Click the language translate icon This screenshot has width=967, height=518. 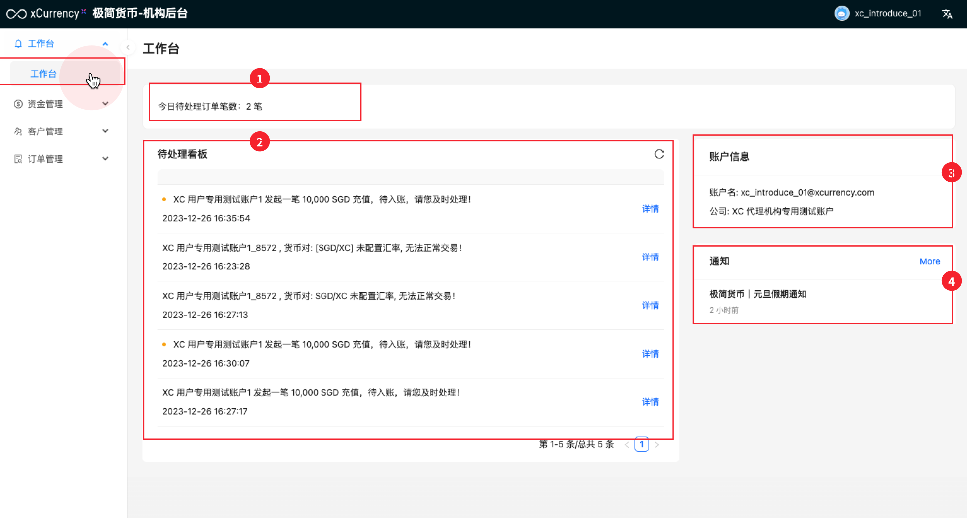[x=947, y=14]
